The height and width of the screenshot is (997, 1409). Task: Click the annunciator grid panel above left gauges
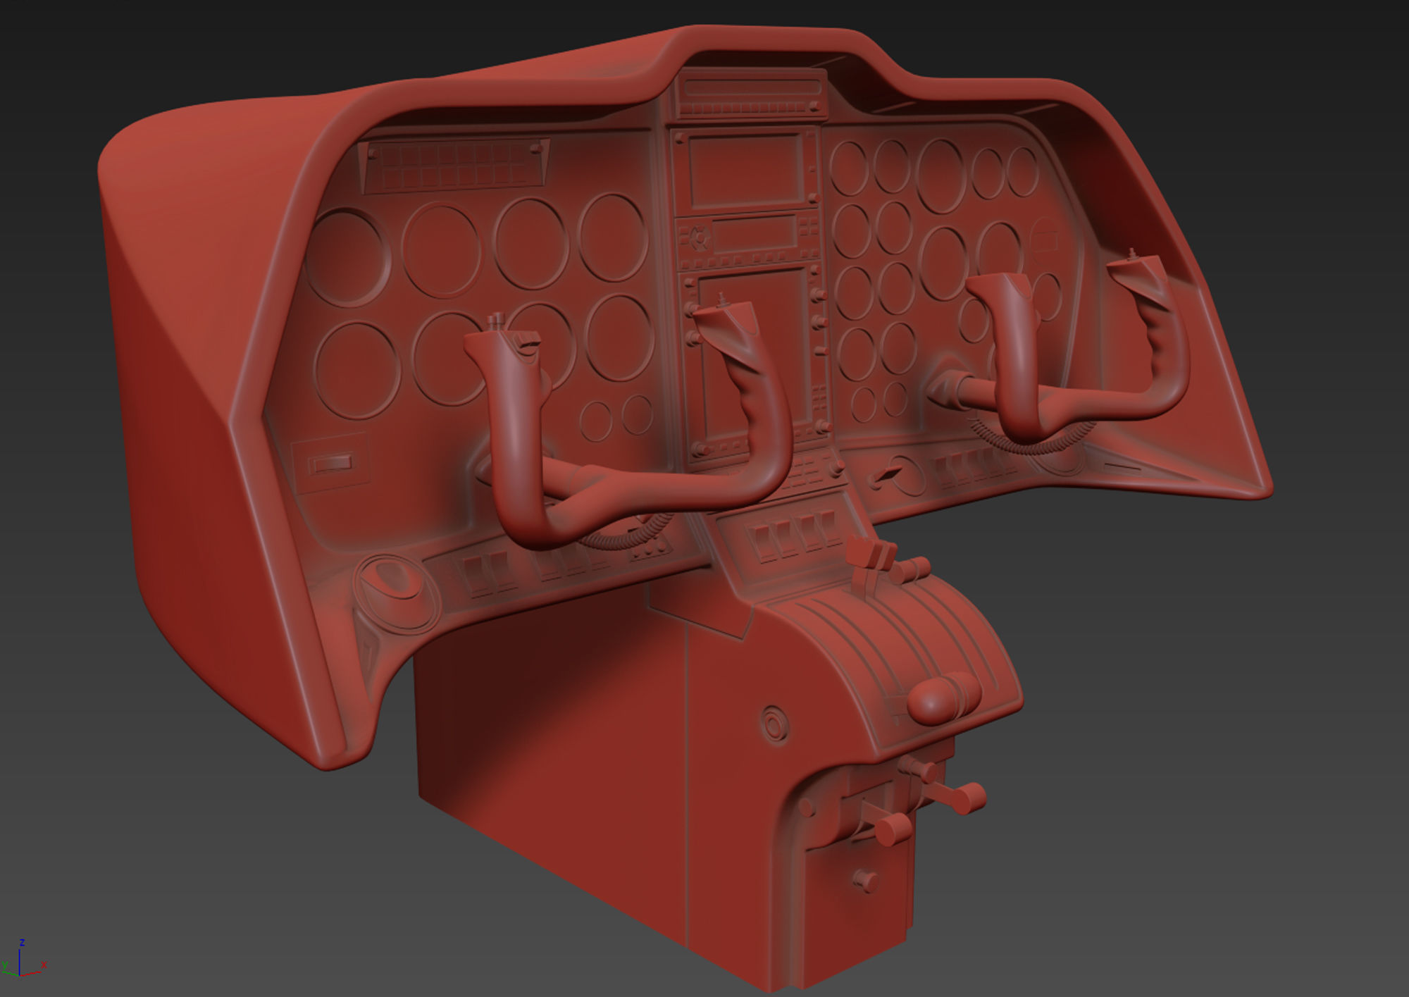click(454, 165)
